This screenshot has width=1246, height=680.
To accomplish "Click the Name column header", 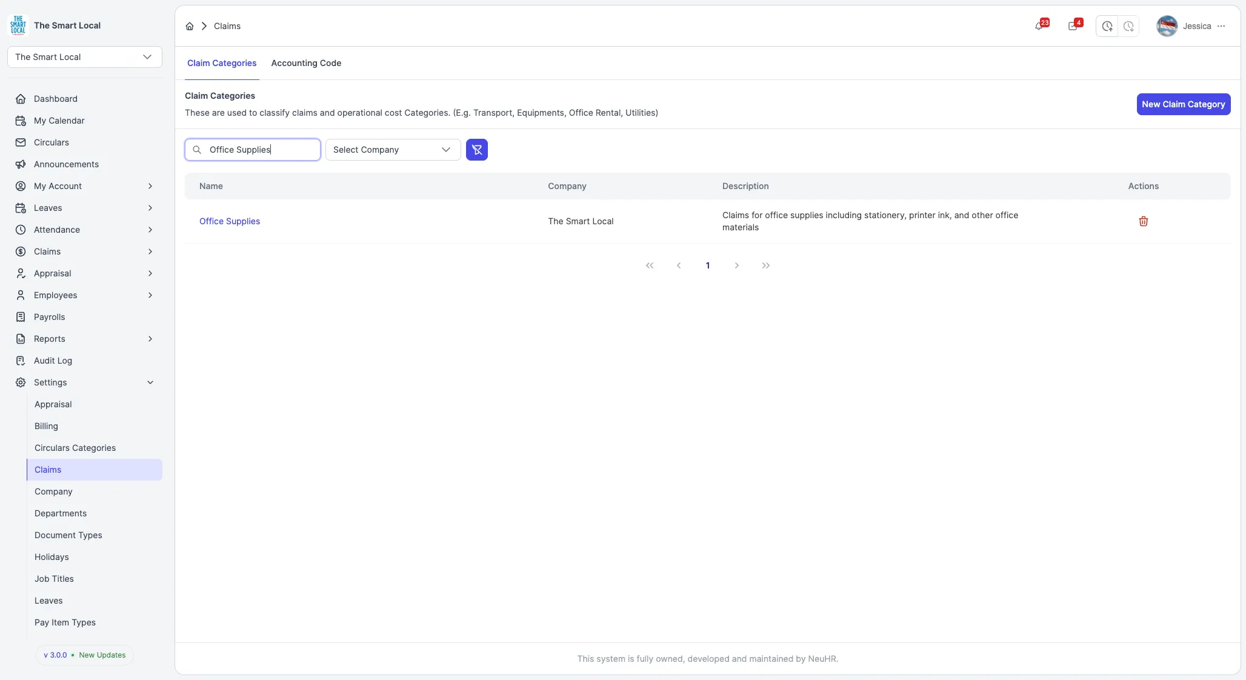I will click(x=211, y=186).
